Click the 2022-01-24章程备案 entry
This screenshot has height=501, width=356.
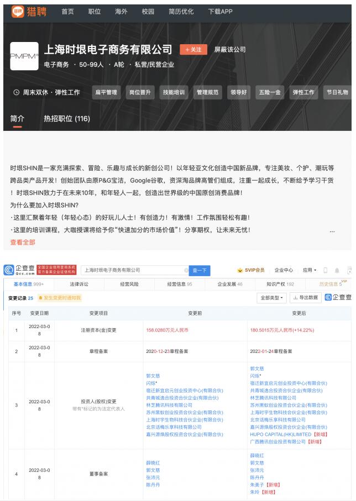pos(271,351)
